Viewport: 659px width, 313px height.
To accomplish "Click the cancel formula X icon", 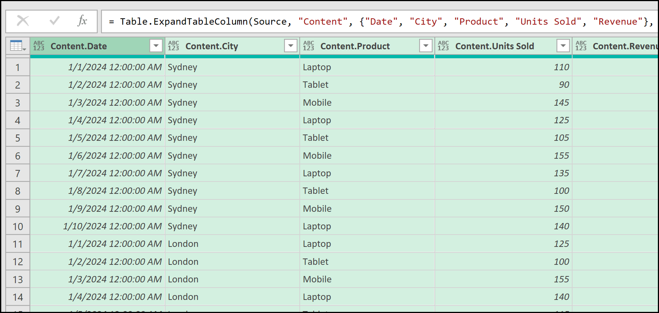I will tap(23, 21).
